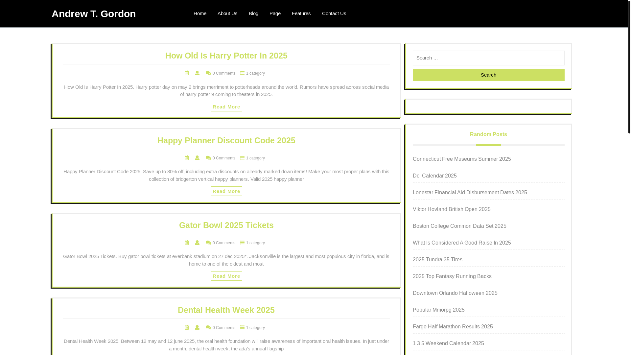
Task: Click 1 category on Happy Planner post
Action: pyautogui.click(x=255, y=158)
